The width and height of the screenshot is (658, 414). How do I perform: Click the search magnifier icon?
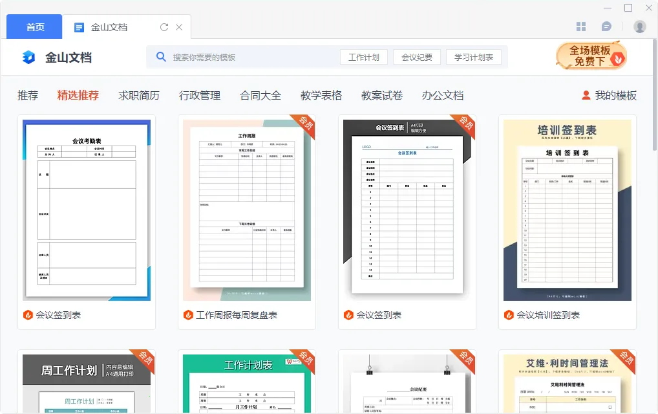click(x=162, y=57)
